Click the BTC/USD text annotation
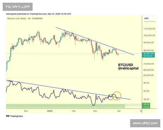The height and width of the screenshot is (130, 163). coord(126,65)
